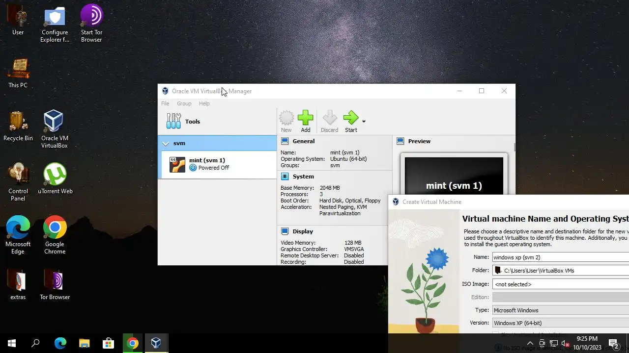The width and height of the screenshot is (629, 353).
Task: Start the selected VM with green arrow
Action: point(351,121)
